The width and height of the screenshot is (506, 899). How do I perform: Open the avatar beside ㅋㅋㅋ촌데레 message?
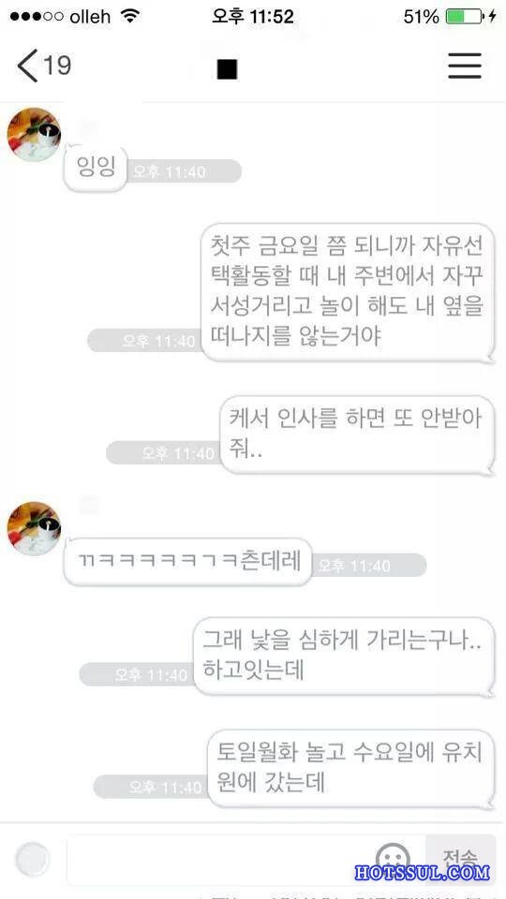[34, 528]
